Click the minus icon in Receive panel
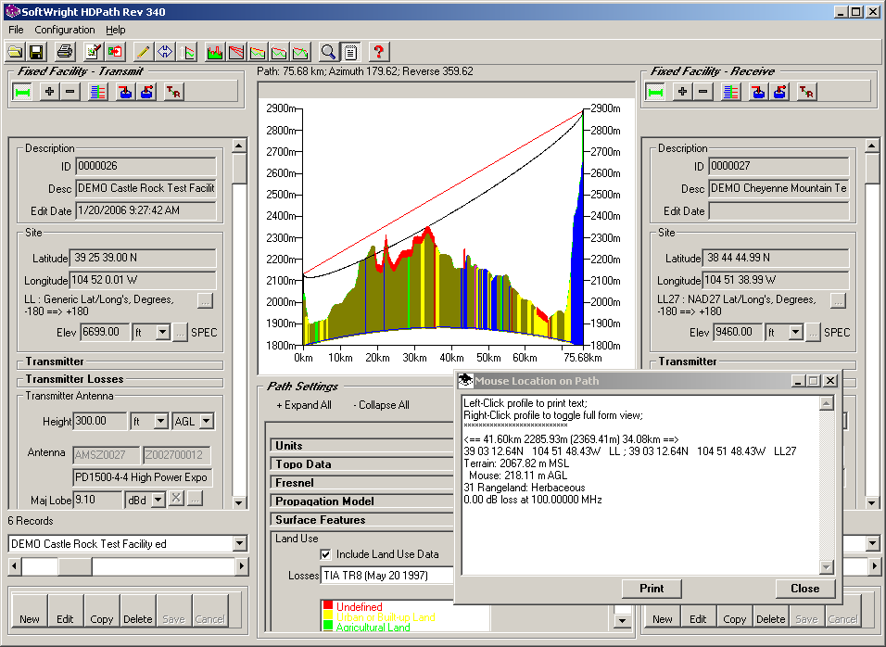886x647 pixels. 702,92
